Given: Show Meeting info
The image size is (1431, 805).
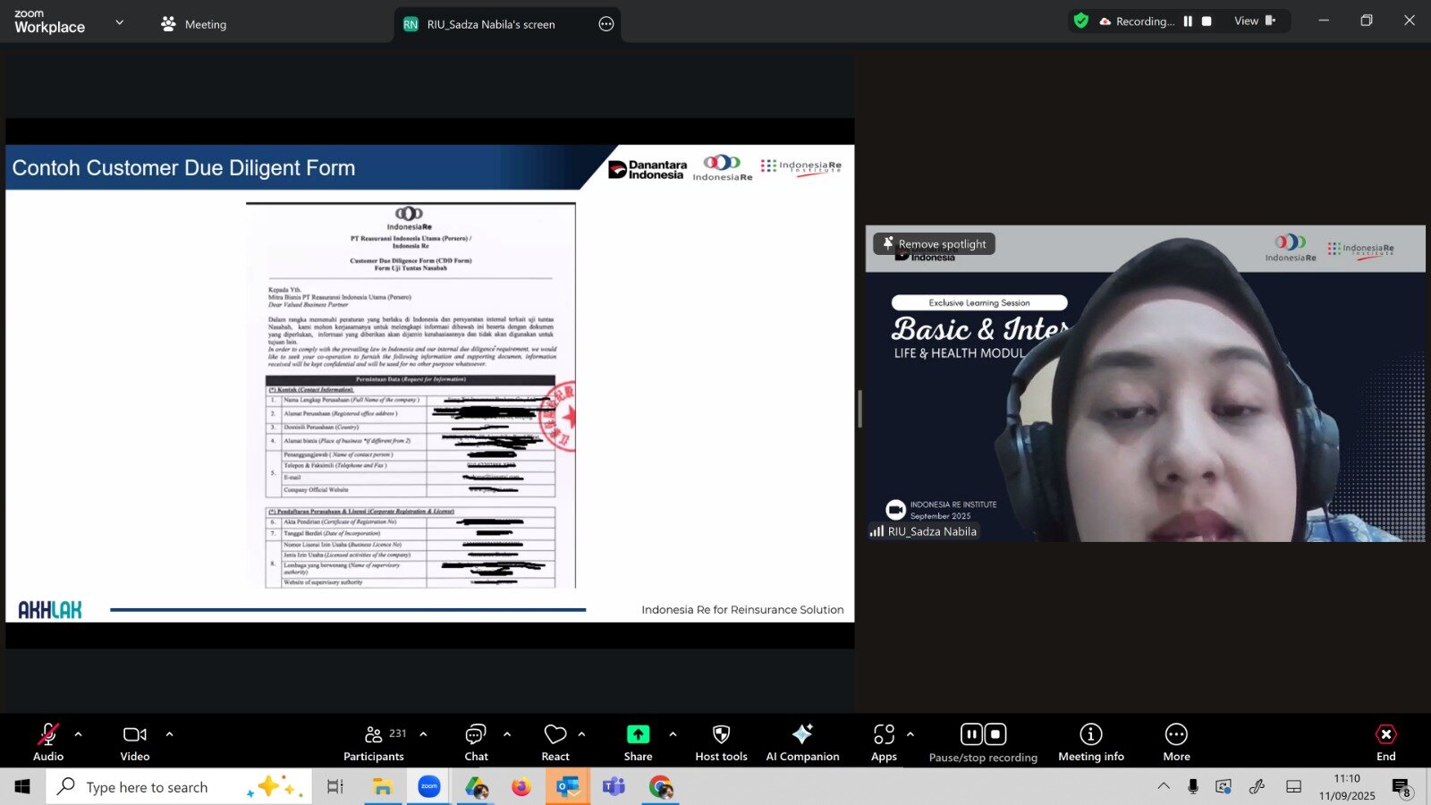Looking at the screenshot, I should pyautogui.click(x=1090, y=742).
